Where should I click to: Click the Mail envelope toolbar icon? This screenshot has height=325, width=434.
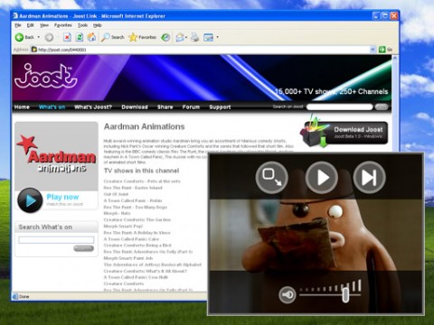(180, 37)
